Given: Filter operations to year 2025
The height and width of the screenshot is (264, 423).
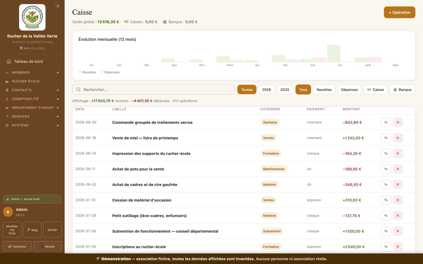Looking at the screenshot, I should [x=285, y=90].
